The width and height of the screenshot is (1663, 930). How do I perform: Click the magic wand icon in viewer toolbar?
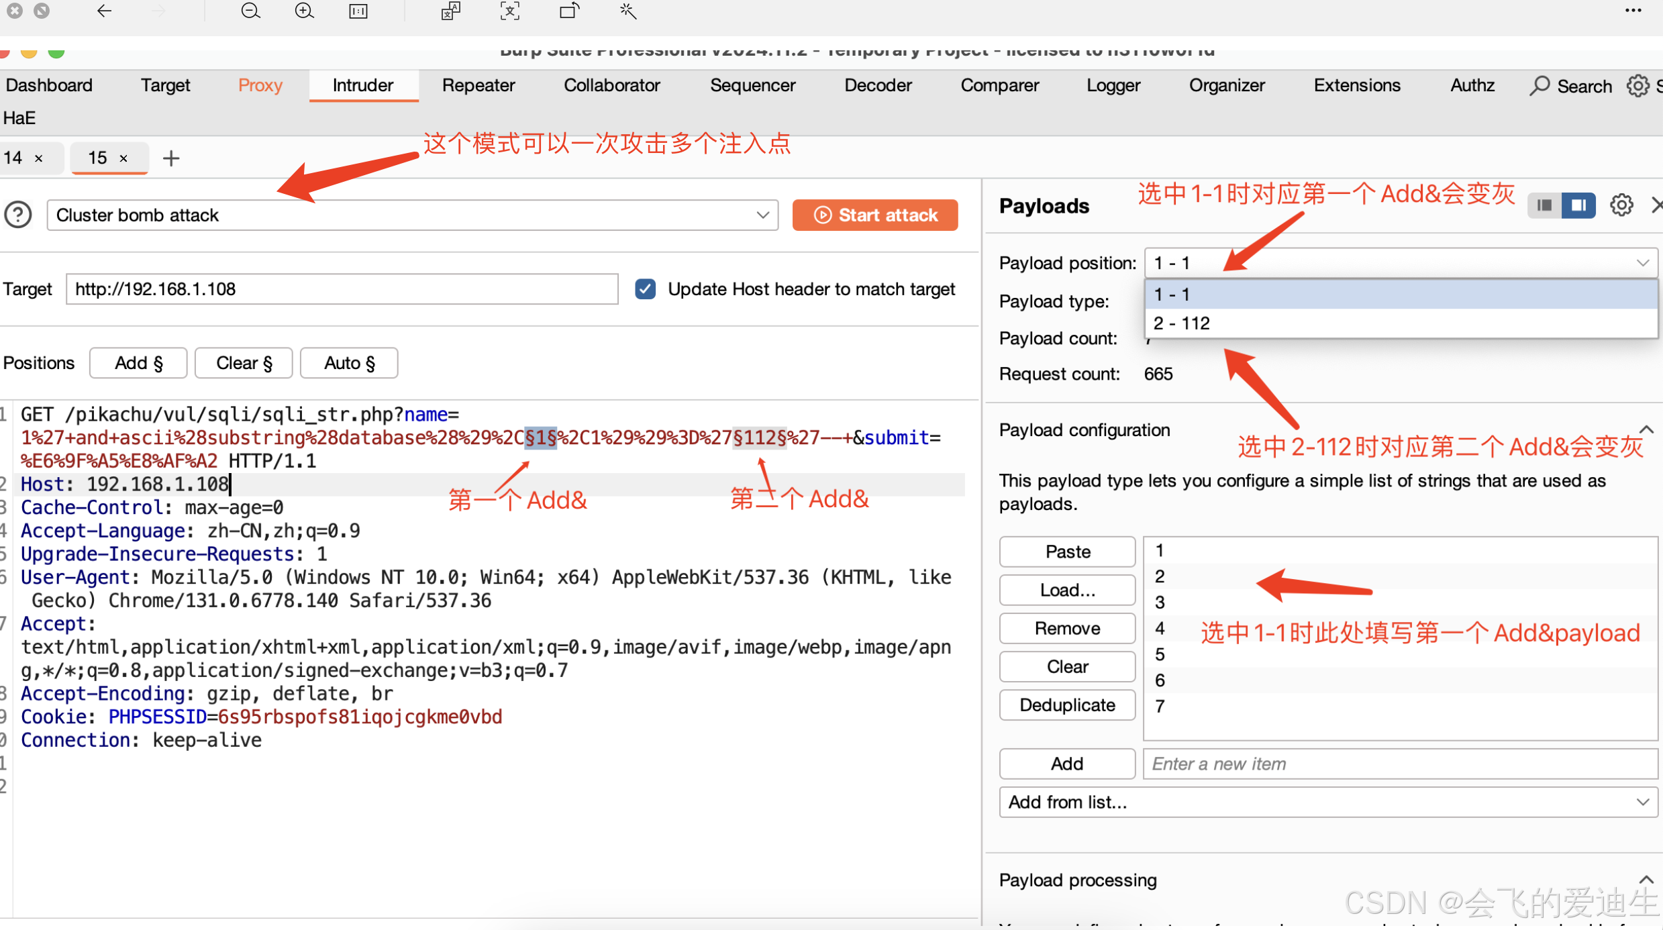[x=628, y=11]
